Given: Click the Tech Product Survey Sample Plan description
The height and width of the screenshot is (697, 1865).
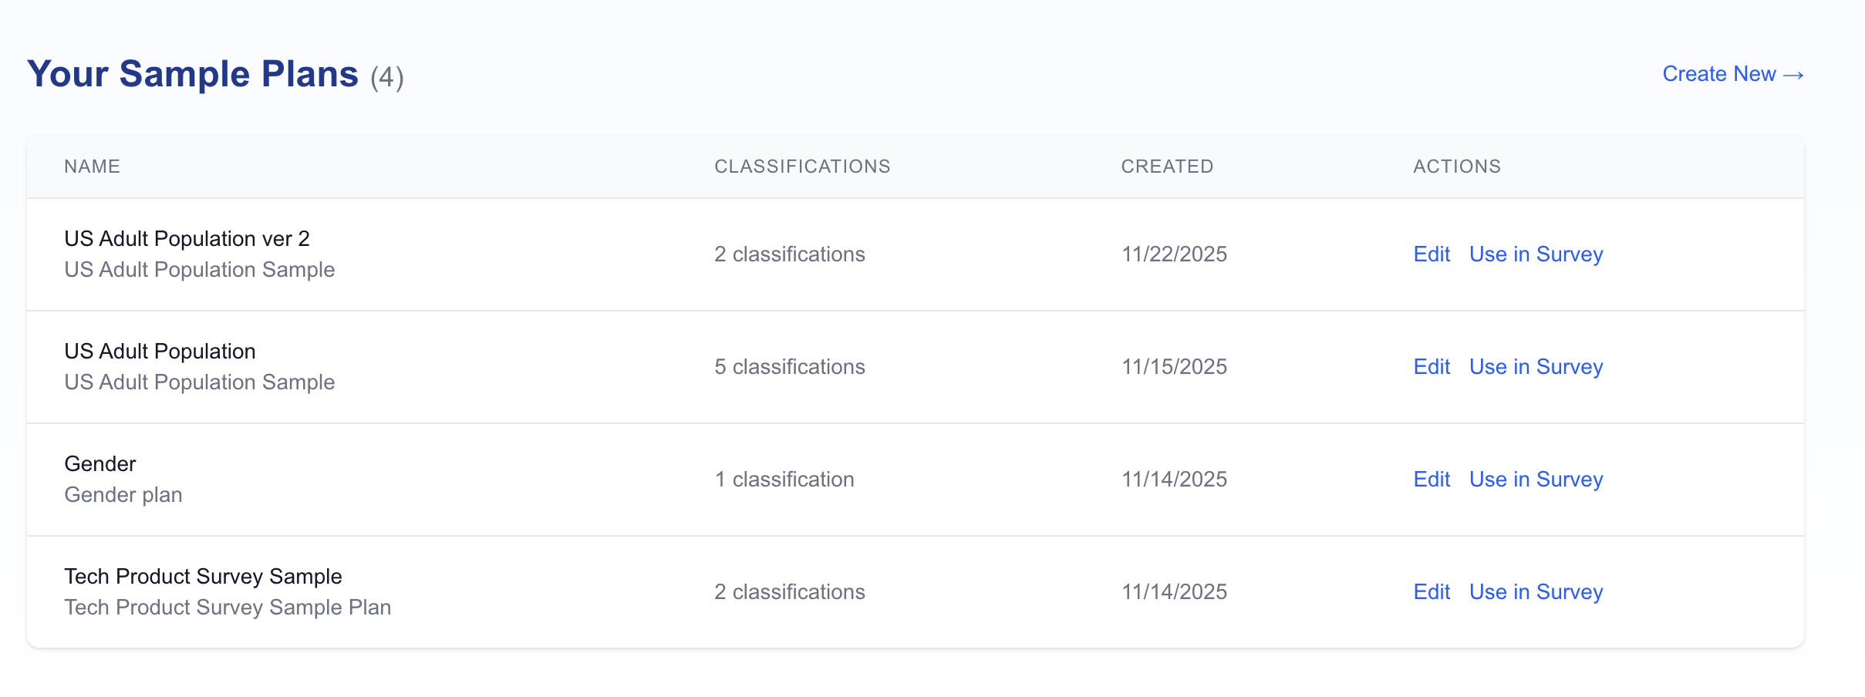Looking at the screenshot, I should [228, 608].
